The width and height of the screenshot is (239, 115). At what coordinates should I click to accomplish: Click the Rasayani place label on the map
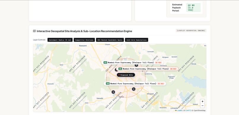click(83, 45)
